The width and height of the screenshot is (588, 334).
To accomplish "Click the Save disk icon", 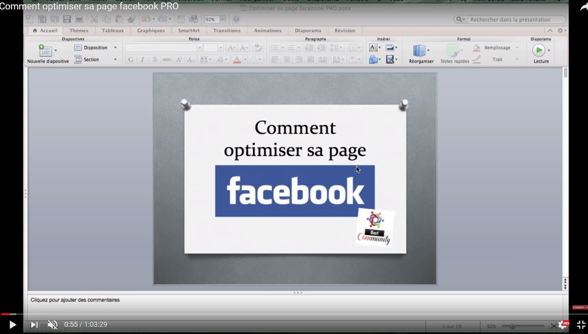I will click(67, 19).
